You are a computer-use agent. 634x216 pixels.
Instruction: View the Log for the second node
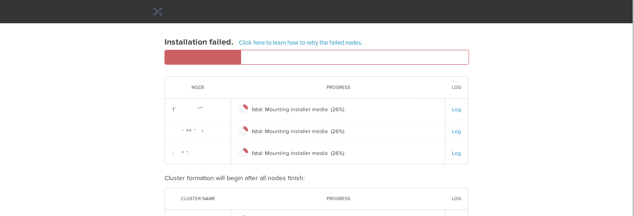pos(456,131)
